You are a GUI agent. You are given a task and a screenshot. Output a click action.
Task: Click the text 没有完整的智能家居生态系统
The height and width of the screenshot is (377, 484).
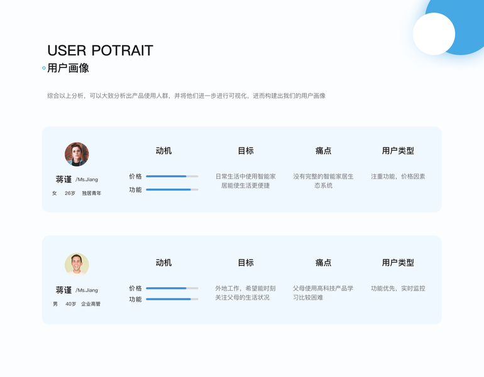pyautogui.click(x=323, y=181)
